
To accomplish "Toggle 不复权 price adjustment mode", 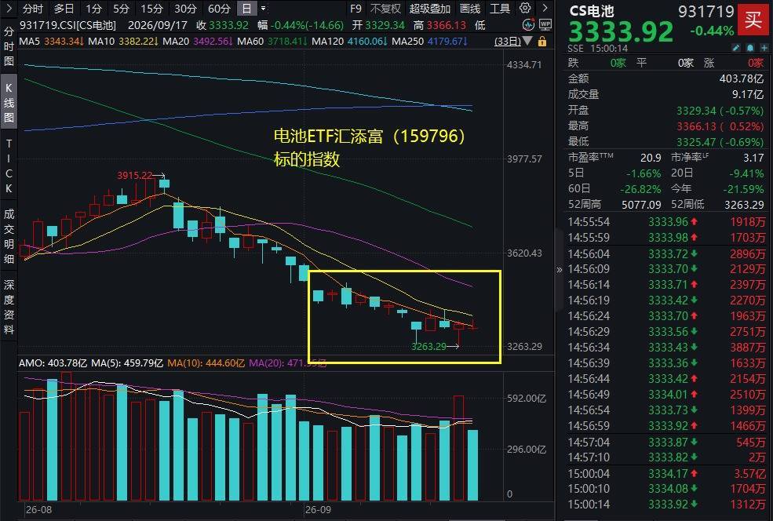I will click(x=385, y=9).
